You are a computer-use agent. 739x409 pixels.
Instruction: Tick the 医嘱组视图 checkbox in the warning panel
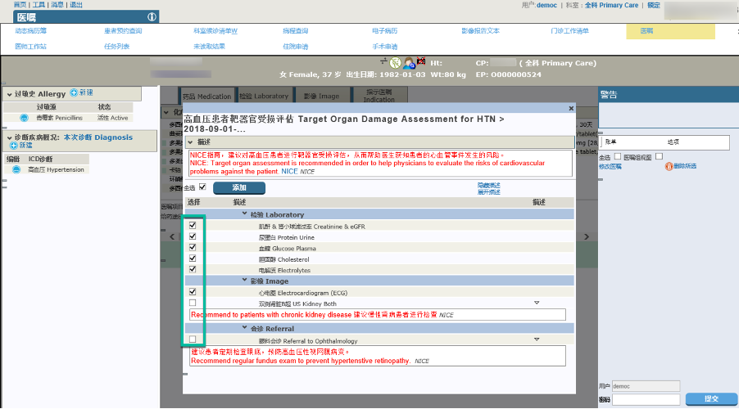click(x=659, y=156)
